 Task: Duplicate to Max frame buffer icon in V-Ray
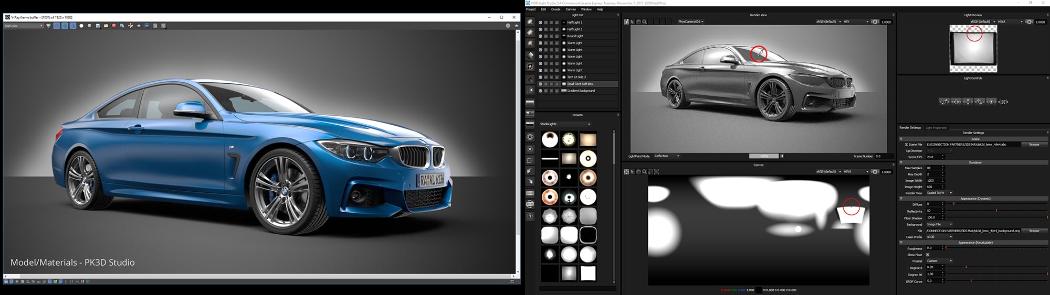click(122, 26)
